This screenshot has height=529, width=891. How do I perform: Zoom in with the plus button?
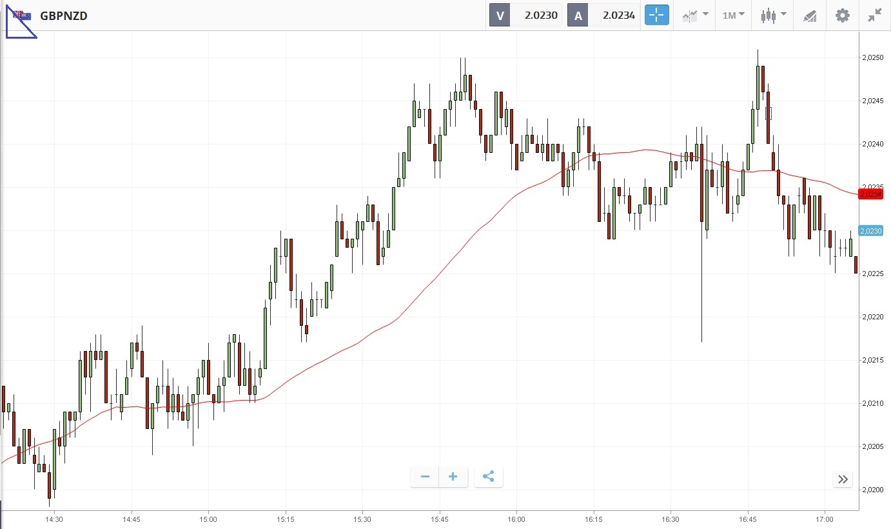(453, 477)
